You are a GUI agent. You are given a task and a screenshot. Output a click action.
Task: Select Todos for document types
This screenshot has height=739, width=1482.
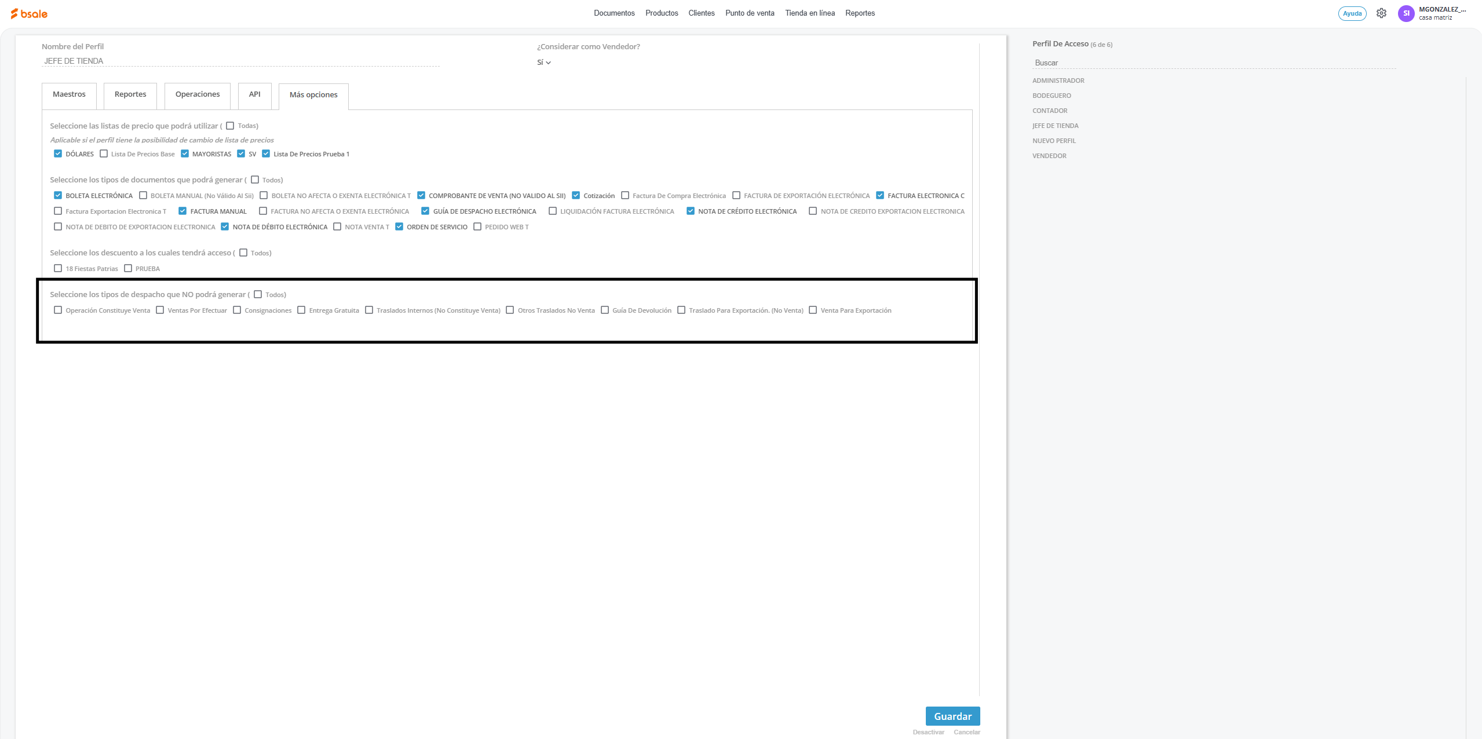pos(255,180)
